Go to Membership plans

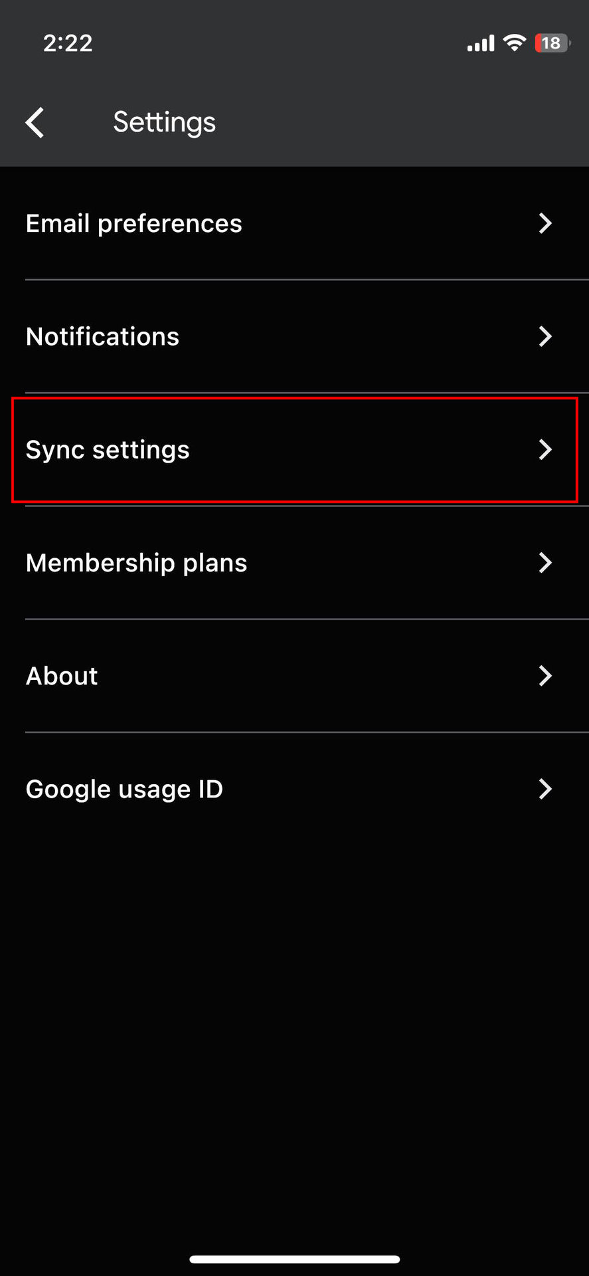coord(137,563)
